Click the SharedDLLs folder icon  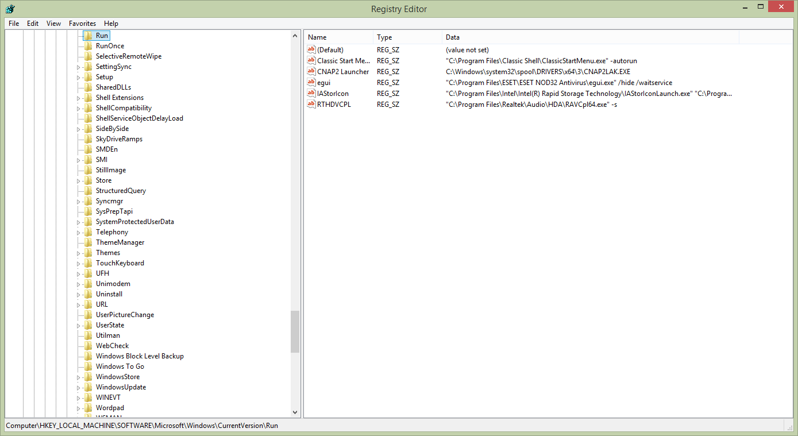click(88, 87)
